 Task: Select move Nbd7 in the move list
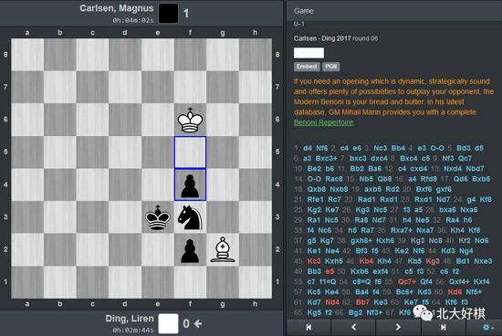476,169
